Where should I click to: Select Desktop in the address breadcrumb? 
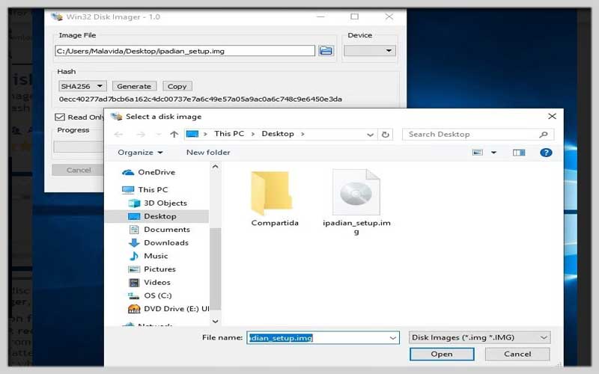(278, 134)
